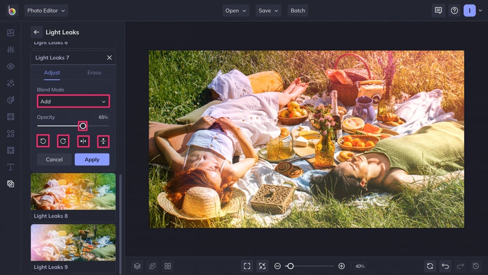
Task: Click the collapse fullscreen icon
Action: tap(263, 266)
